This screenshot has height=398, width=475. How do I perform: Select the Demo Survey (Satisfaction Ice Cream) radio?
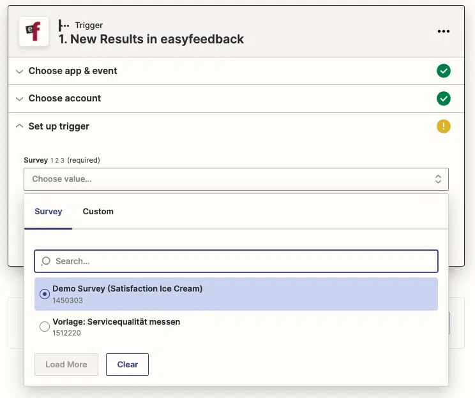pyautogui.click(x=45, y=294)
